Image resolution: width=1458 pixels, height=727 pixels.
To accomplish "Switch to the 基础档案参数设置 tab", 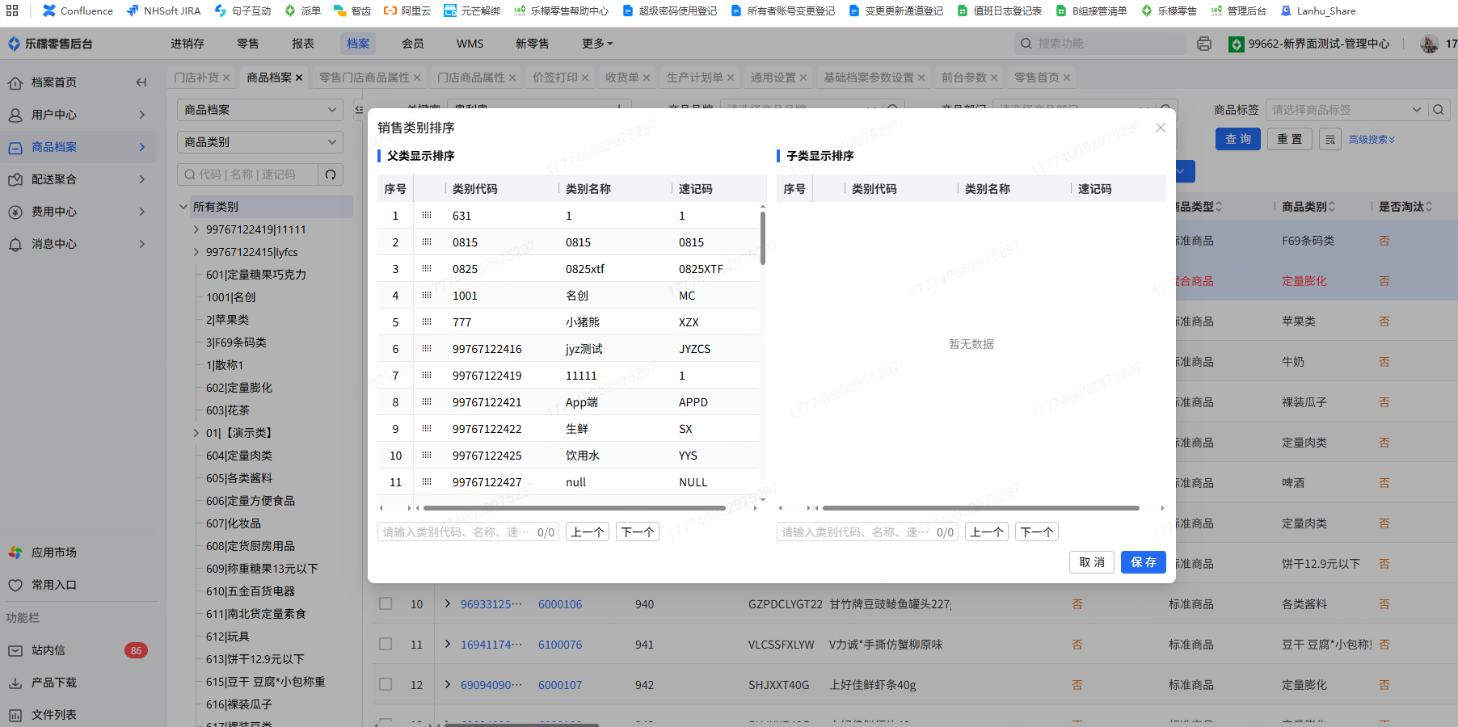I will pos(869,78).
